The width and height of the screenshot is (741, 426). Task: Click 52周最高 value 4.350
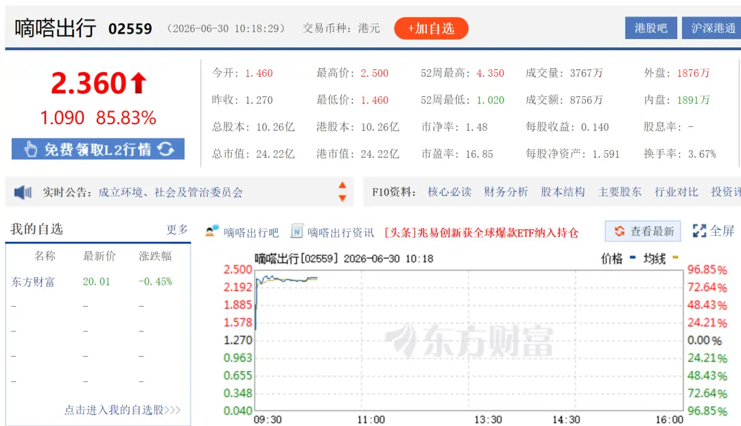click(490, 73)
